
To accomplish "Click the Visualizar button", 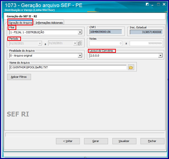I will tap(124, 141).
